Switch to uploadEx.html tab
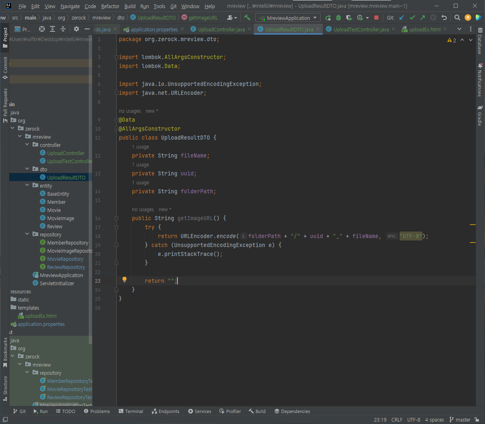 425,29
